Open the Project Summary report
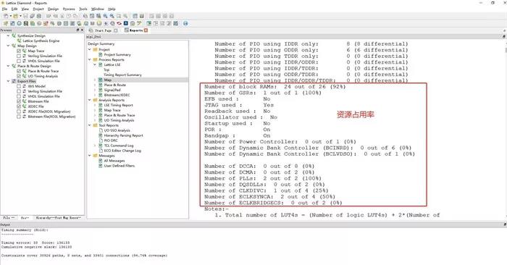 117,54
